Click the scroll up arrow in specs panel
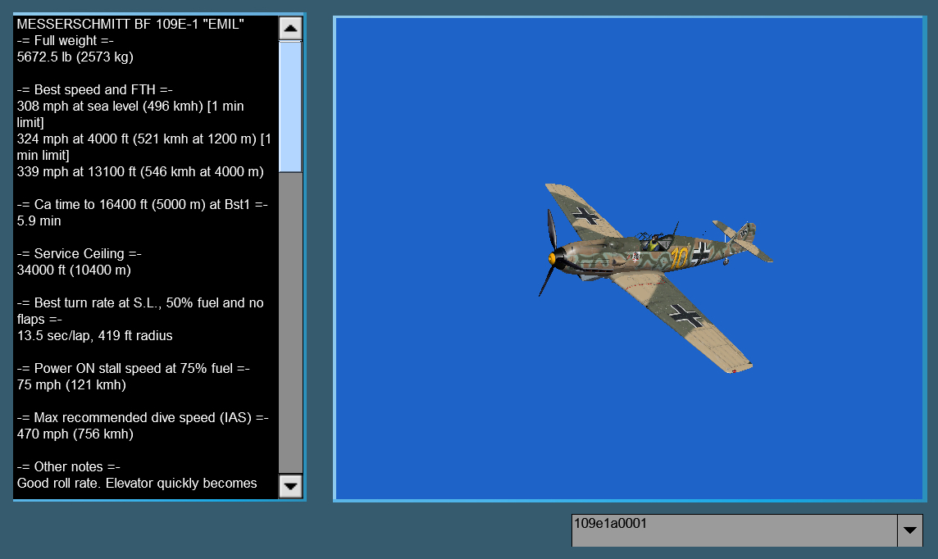 [x=290, y=29]
